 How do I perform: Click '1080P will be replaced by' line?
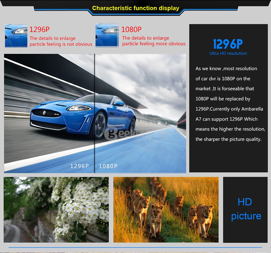tap(223, 99)
